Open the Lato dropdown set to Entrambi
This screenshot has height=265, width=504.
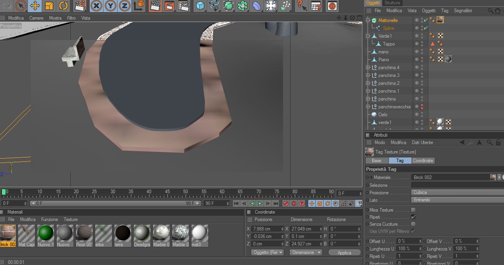point(457,200)
